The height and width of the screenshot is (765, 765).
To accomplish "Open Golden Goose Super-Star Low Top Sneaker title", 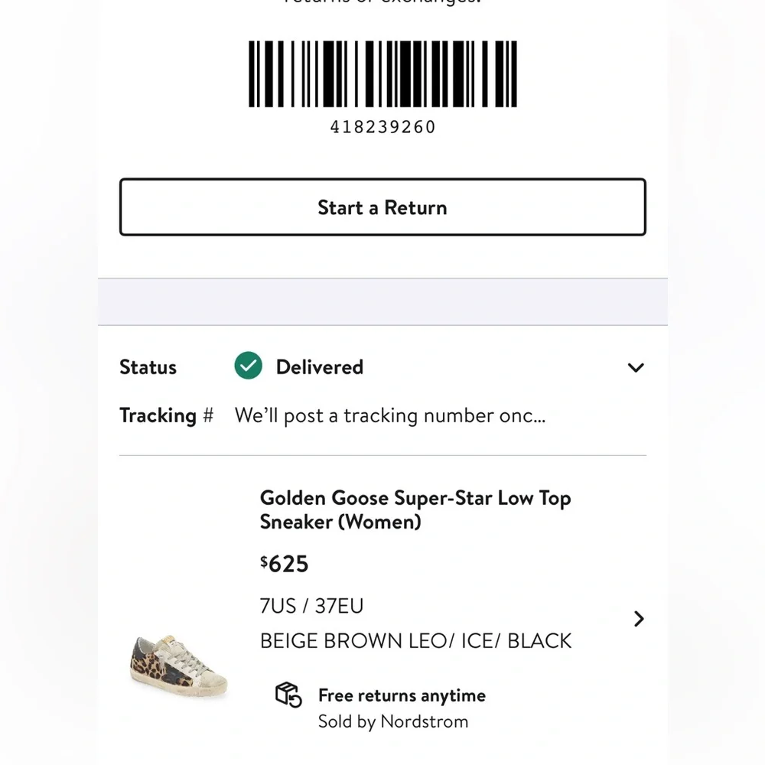I will pyautogui.click(x=415, y=509).
